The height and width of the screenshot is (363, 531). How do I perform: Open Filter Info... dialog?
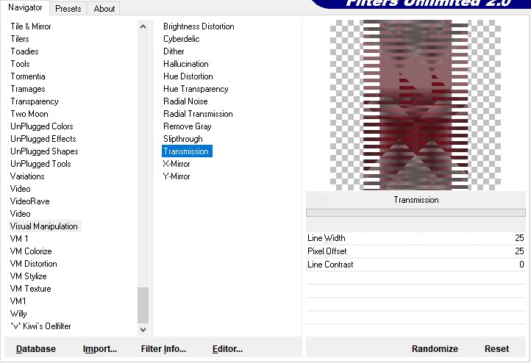[163, 349]
